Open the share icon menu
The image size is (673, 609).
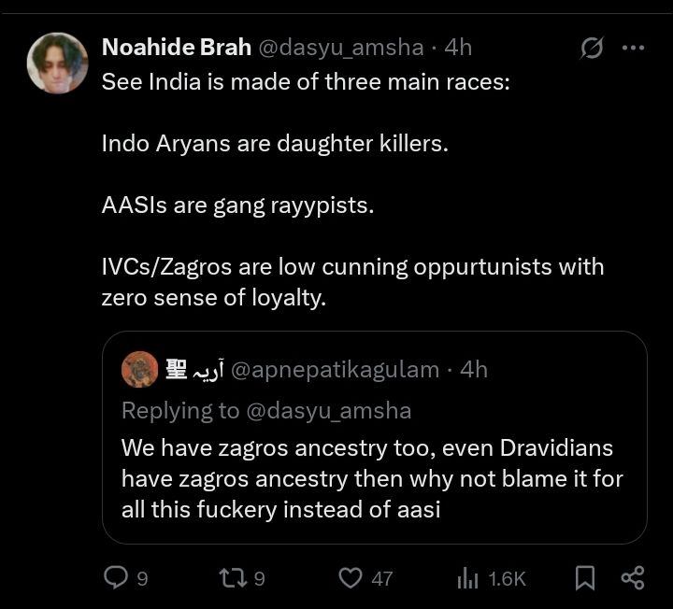(633, 578)
